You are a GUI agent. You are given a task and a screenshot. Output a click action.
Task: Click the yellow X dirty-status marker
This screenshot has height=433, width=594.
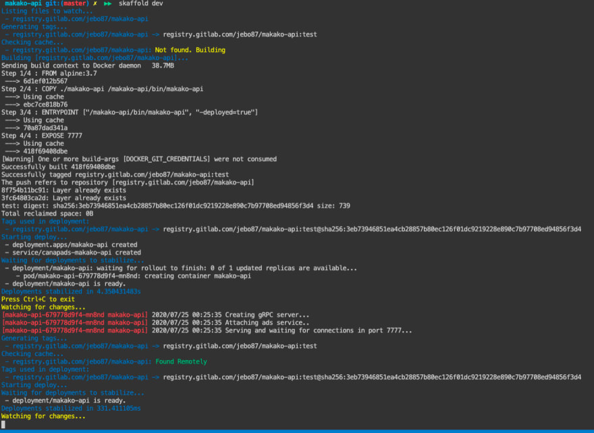(x=95, y=3)
